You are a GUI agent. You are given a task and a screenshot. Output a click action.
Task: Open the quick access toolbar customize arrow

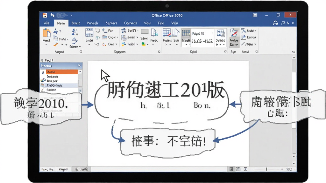click(71, 15)
